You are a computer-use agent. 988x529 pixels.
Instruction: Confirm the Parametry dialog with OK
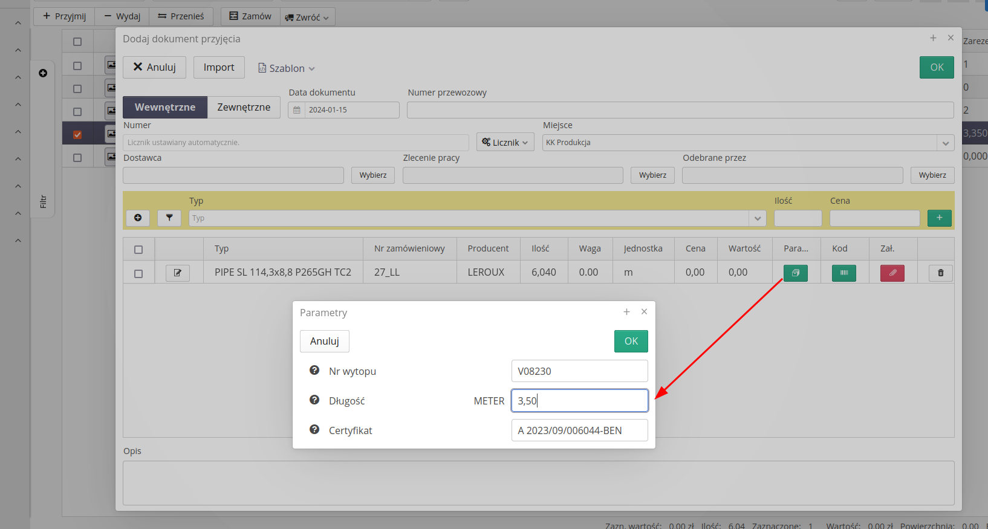pyautogui.click(x=631, y=341)
